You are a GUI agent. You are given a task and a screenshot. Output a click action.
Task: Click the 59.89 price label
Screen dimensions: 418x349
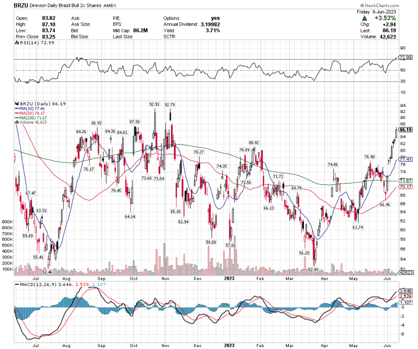[28, 236]
